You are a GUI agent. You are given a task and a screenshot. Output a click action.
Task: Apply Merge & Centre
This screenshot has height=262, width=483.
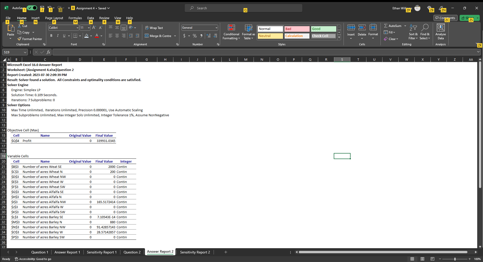(x=158, y=36)
